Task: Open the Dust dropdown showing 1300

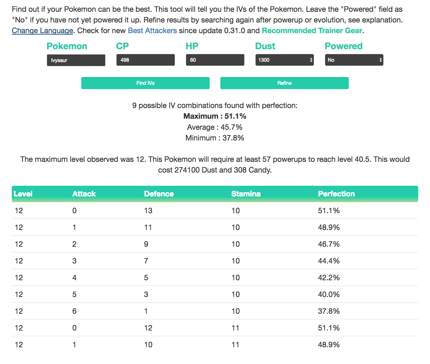Action: pyautogui.click(x=285, y=60)
